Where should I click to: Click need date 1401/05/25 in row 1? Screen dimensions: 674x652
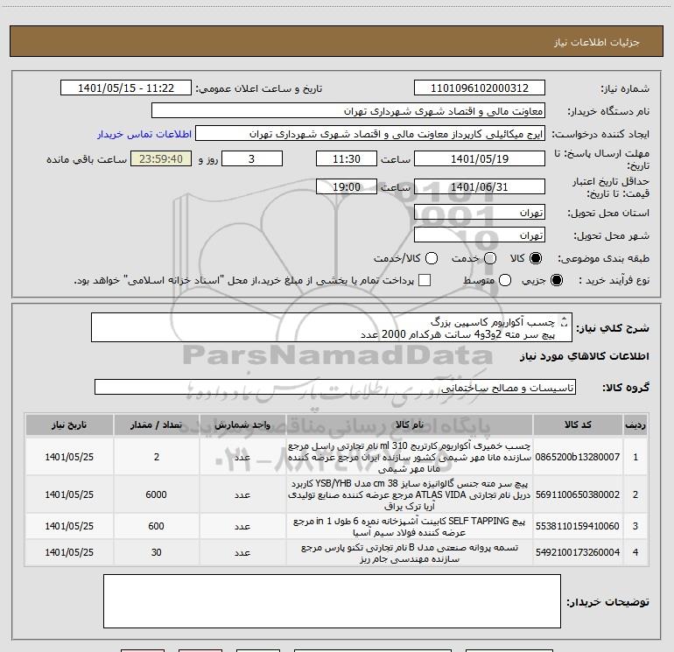(69, 457)
